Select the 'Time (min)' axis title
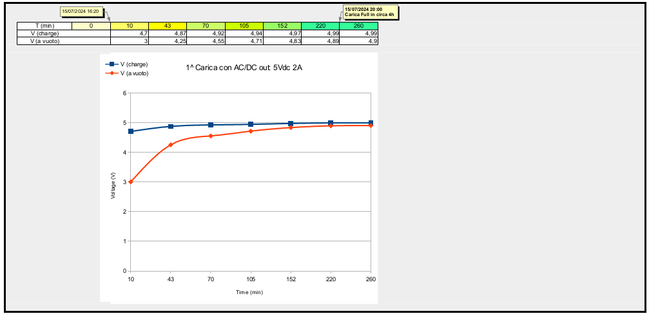649x316 pixels. pyautogui.click(x=249, y=292)
